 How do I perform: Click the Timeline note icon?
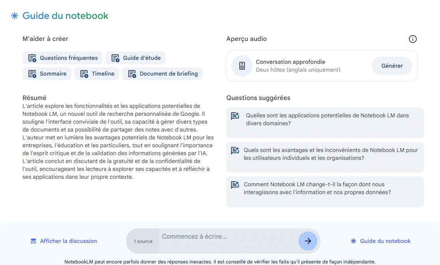pos(84,74)
